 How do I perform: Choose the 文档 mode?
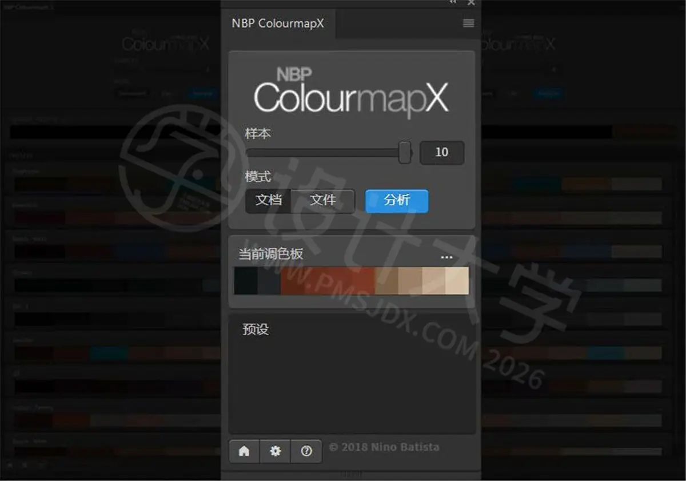click(269, 201)
